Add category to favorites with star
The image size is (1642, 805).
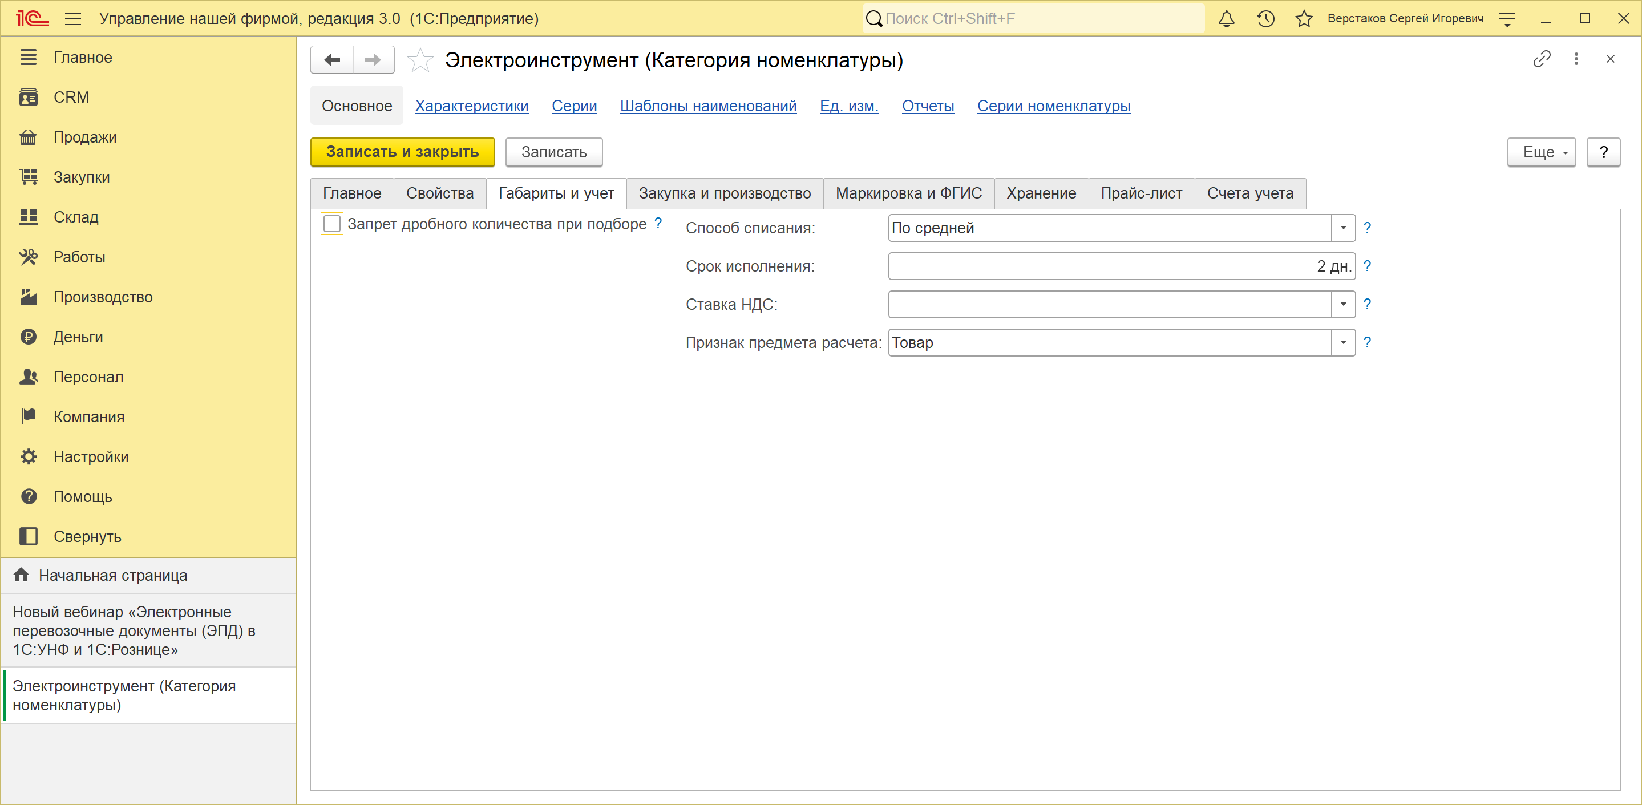pyautogui.click(x=420, y=60)
